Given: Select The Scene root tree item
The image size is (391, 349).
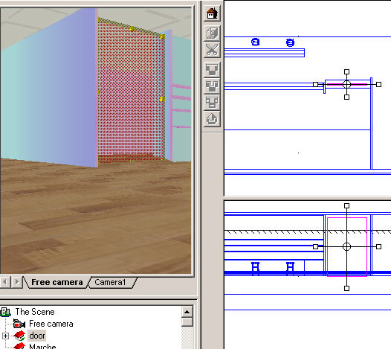Looking at the screenshot, I should pyautogui.click(x=35, y=312).
